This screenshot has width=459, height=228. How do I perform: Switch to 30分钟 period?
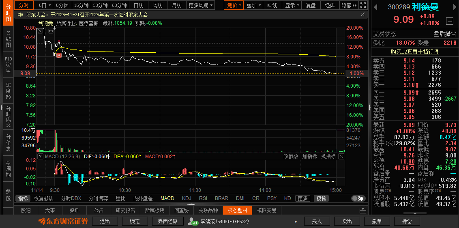click(x=101, y=5)
